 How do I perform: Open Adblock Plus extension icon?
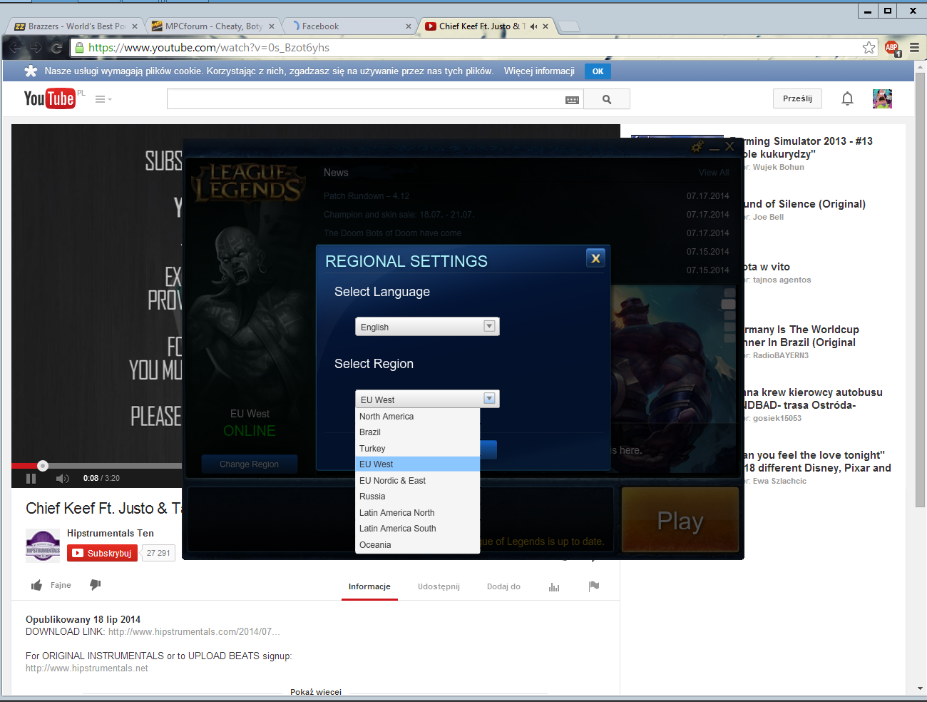tap(892, 48)
